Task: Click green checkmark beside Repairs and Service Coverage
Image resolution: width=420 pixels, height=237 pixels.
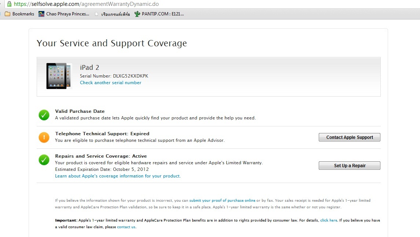Action: tap(44, 160)
